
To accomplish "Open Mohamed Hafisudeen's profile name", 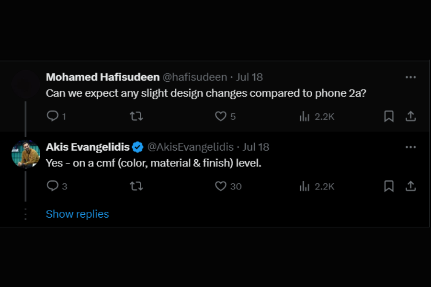I will 102,77.
